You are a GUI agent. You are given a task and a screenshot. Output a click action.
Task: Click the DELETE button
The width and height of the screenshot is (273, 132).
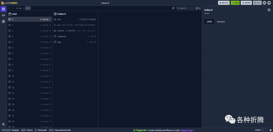tap(224, 3)
